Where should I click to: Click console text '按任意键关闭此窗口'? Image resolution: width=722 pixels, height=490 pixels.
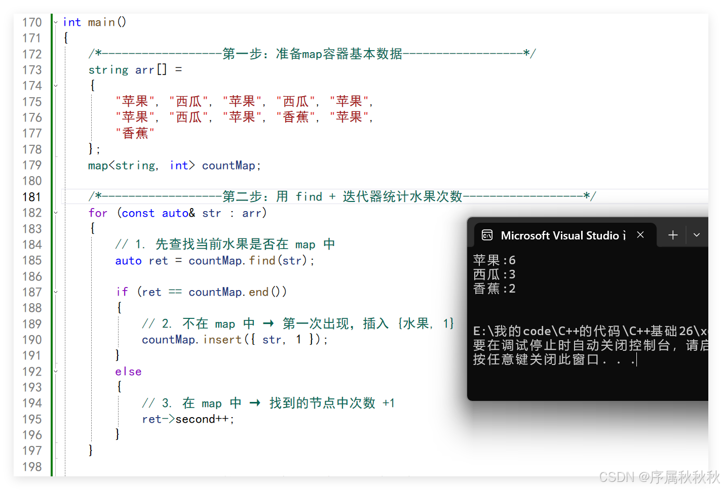coord(536,359)
